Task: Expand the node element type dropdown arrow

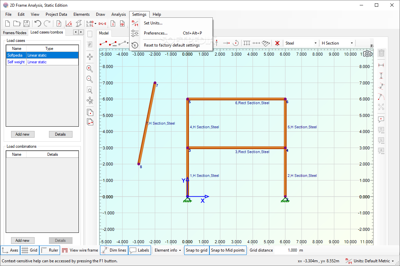Action: pos(128,43)
